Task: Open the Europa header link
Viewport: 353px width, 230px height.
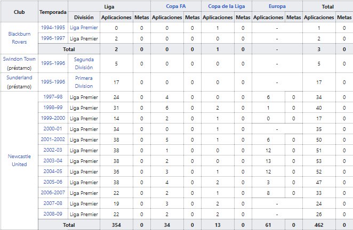Action: coord(277,6)
